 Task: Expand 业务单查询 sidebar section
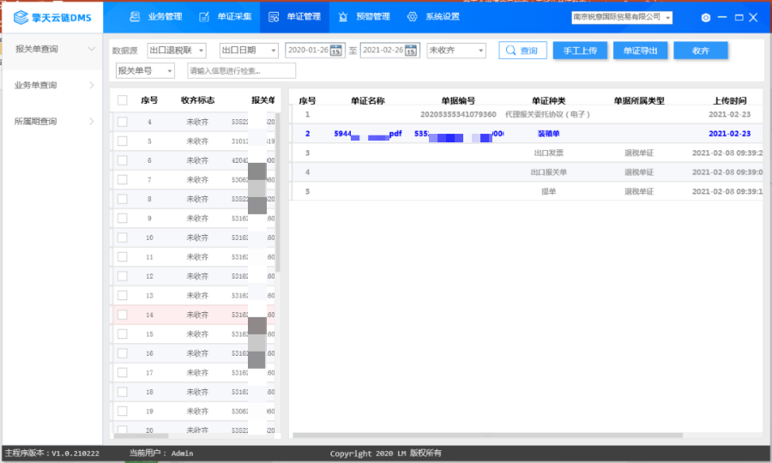53,85
